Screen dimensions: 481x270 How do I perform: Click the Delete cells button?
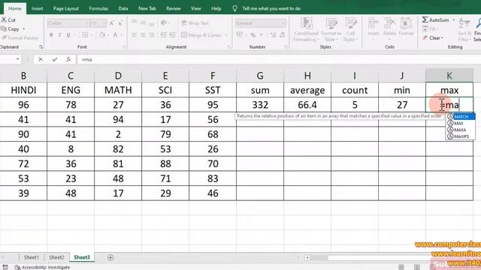pos(389,26)
